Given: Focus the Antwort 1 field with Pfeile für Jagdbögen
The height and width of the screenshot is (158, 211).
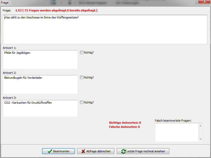Looking at the screenshot, I should coord(40,60).
